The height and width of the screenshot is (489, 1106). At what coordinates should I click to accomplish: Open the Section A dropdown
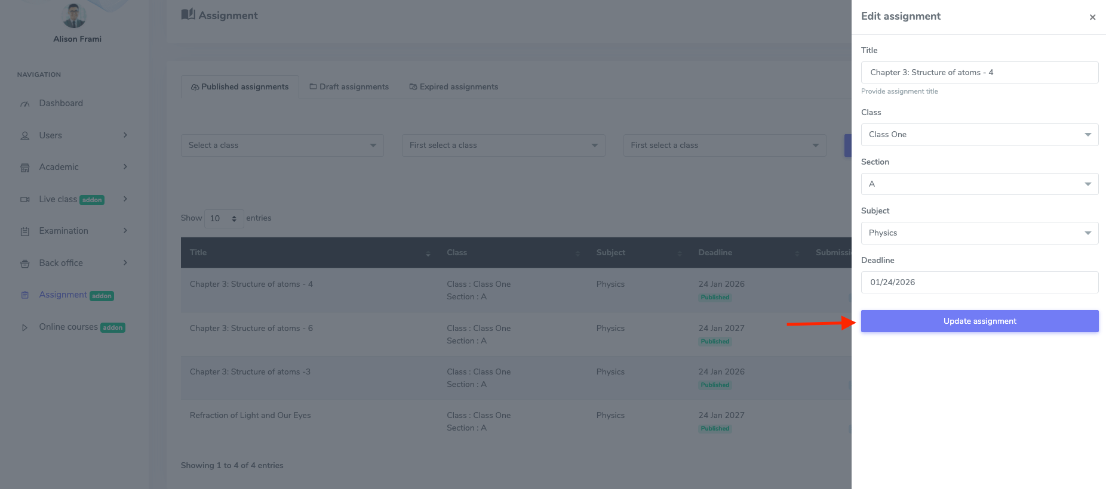point(979,184)
